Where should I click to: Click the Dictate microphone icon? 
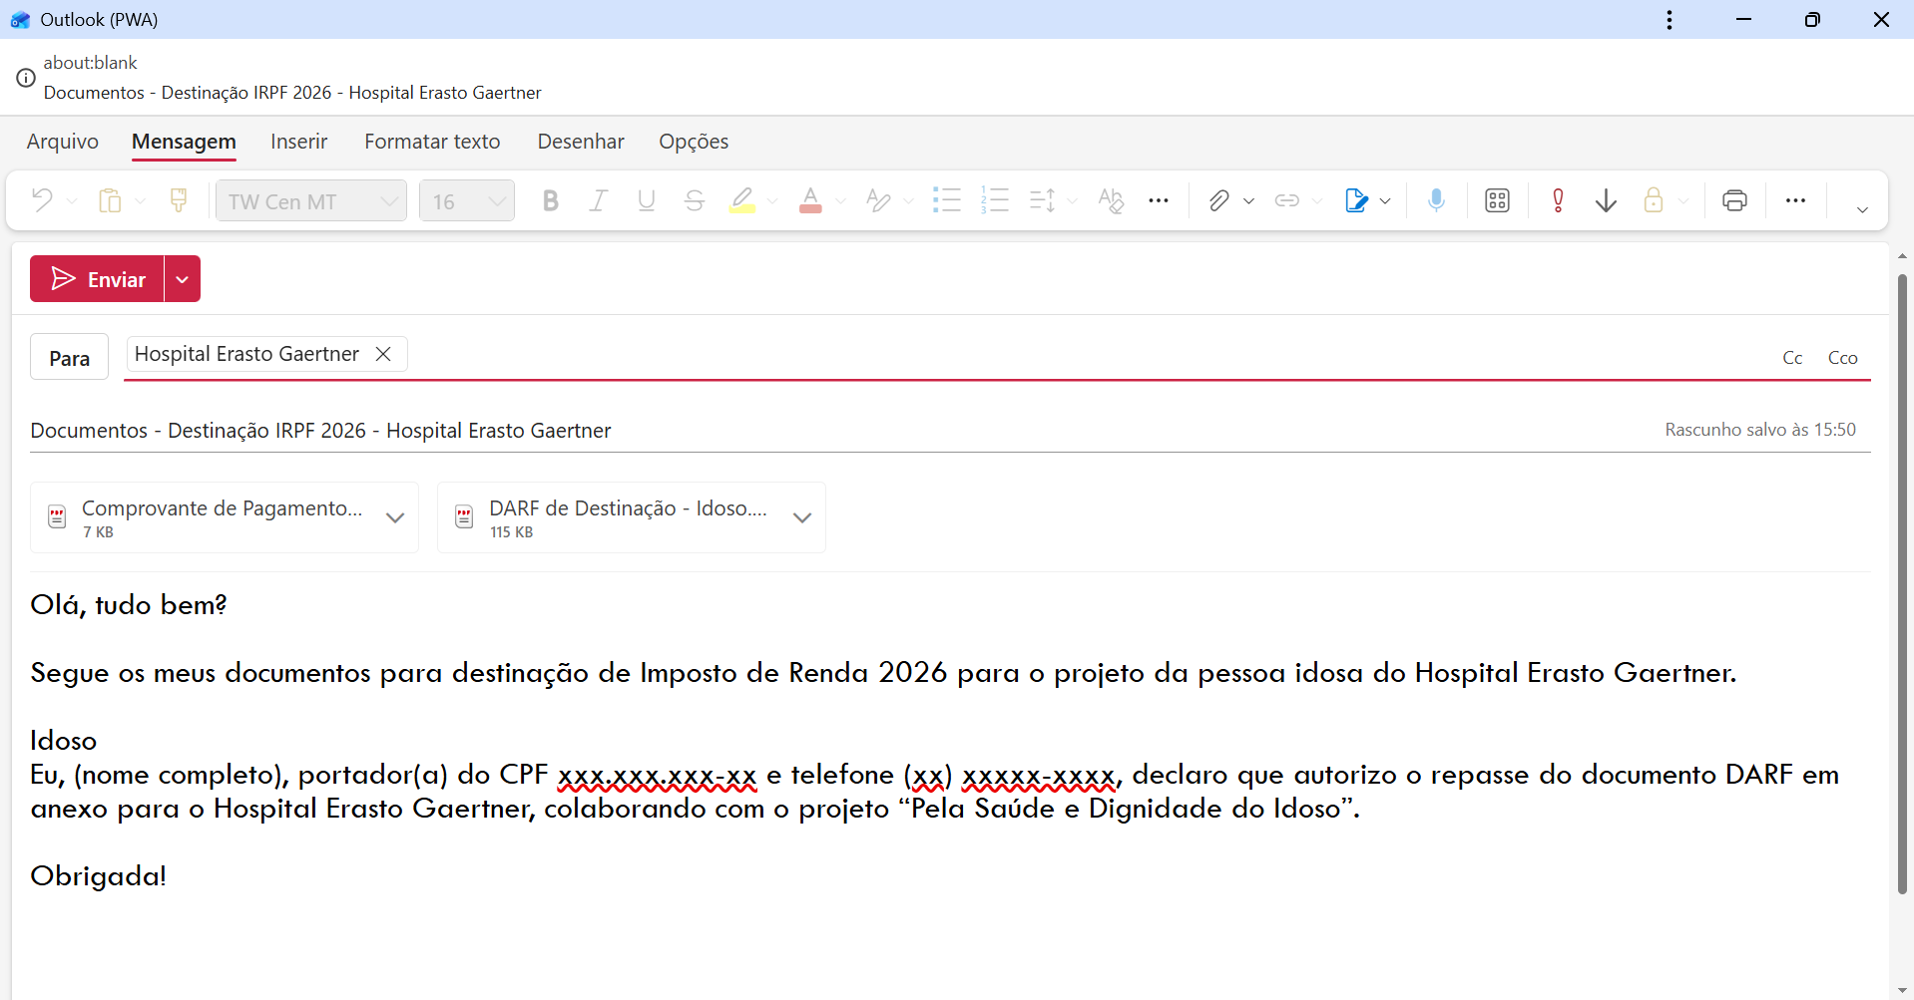coord(1436,200)
